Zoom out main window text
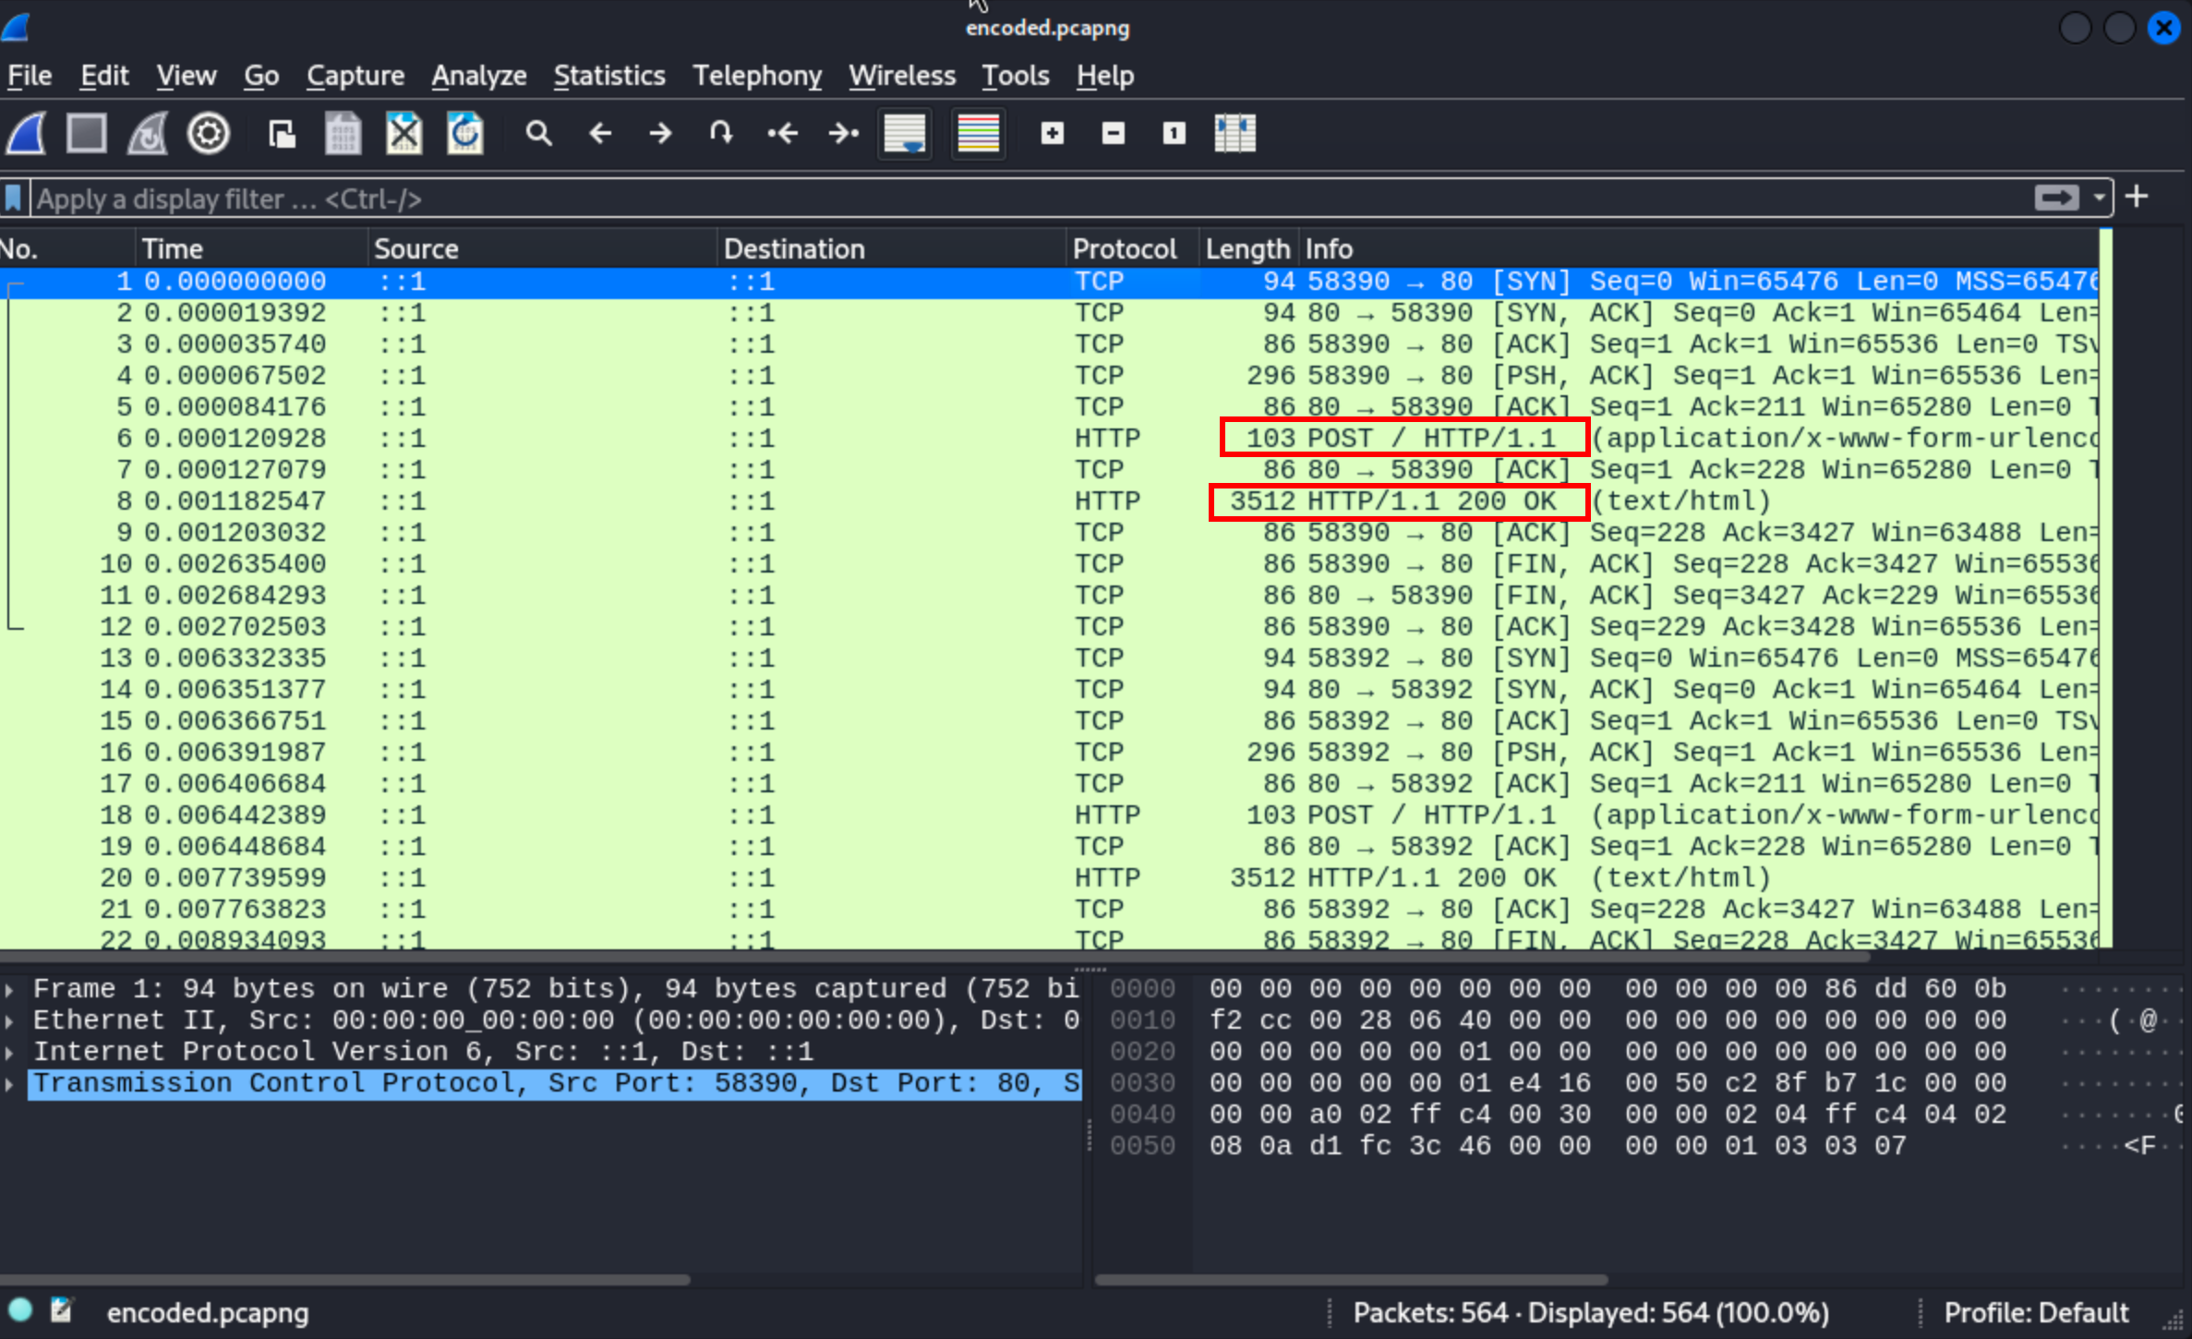The image size is (2192, 1339). (1114, 134)
